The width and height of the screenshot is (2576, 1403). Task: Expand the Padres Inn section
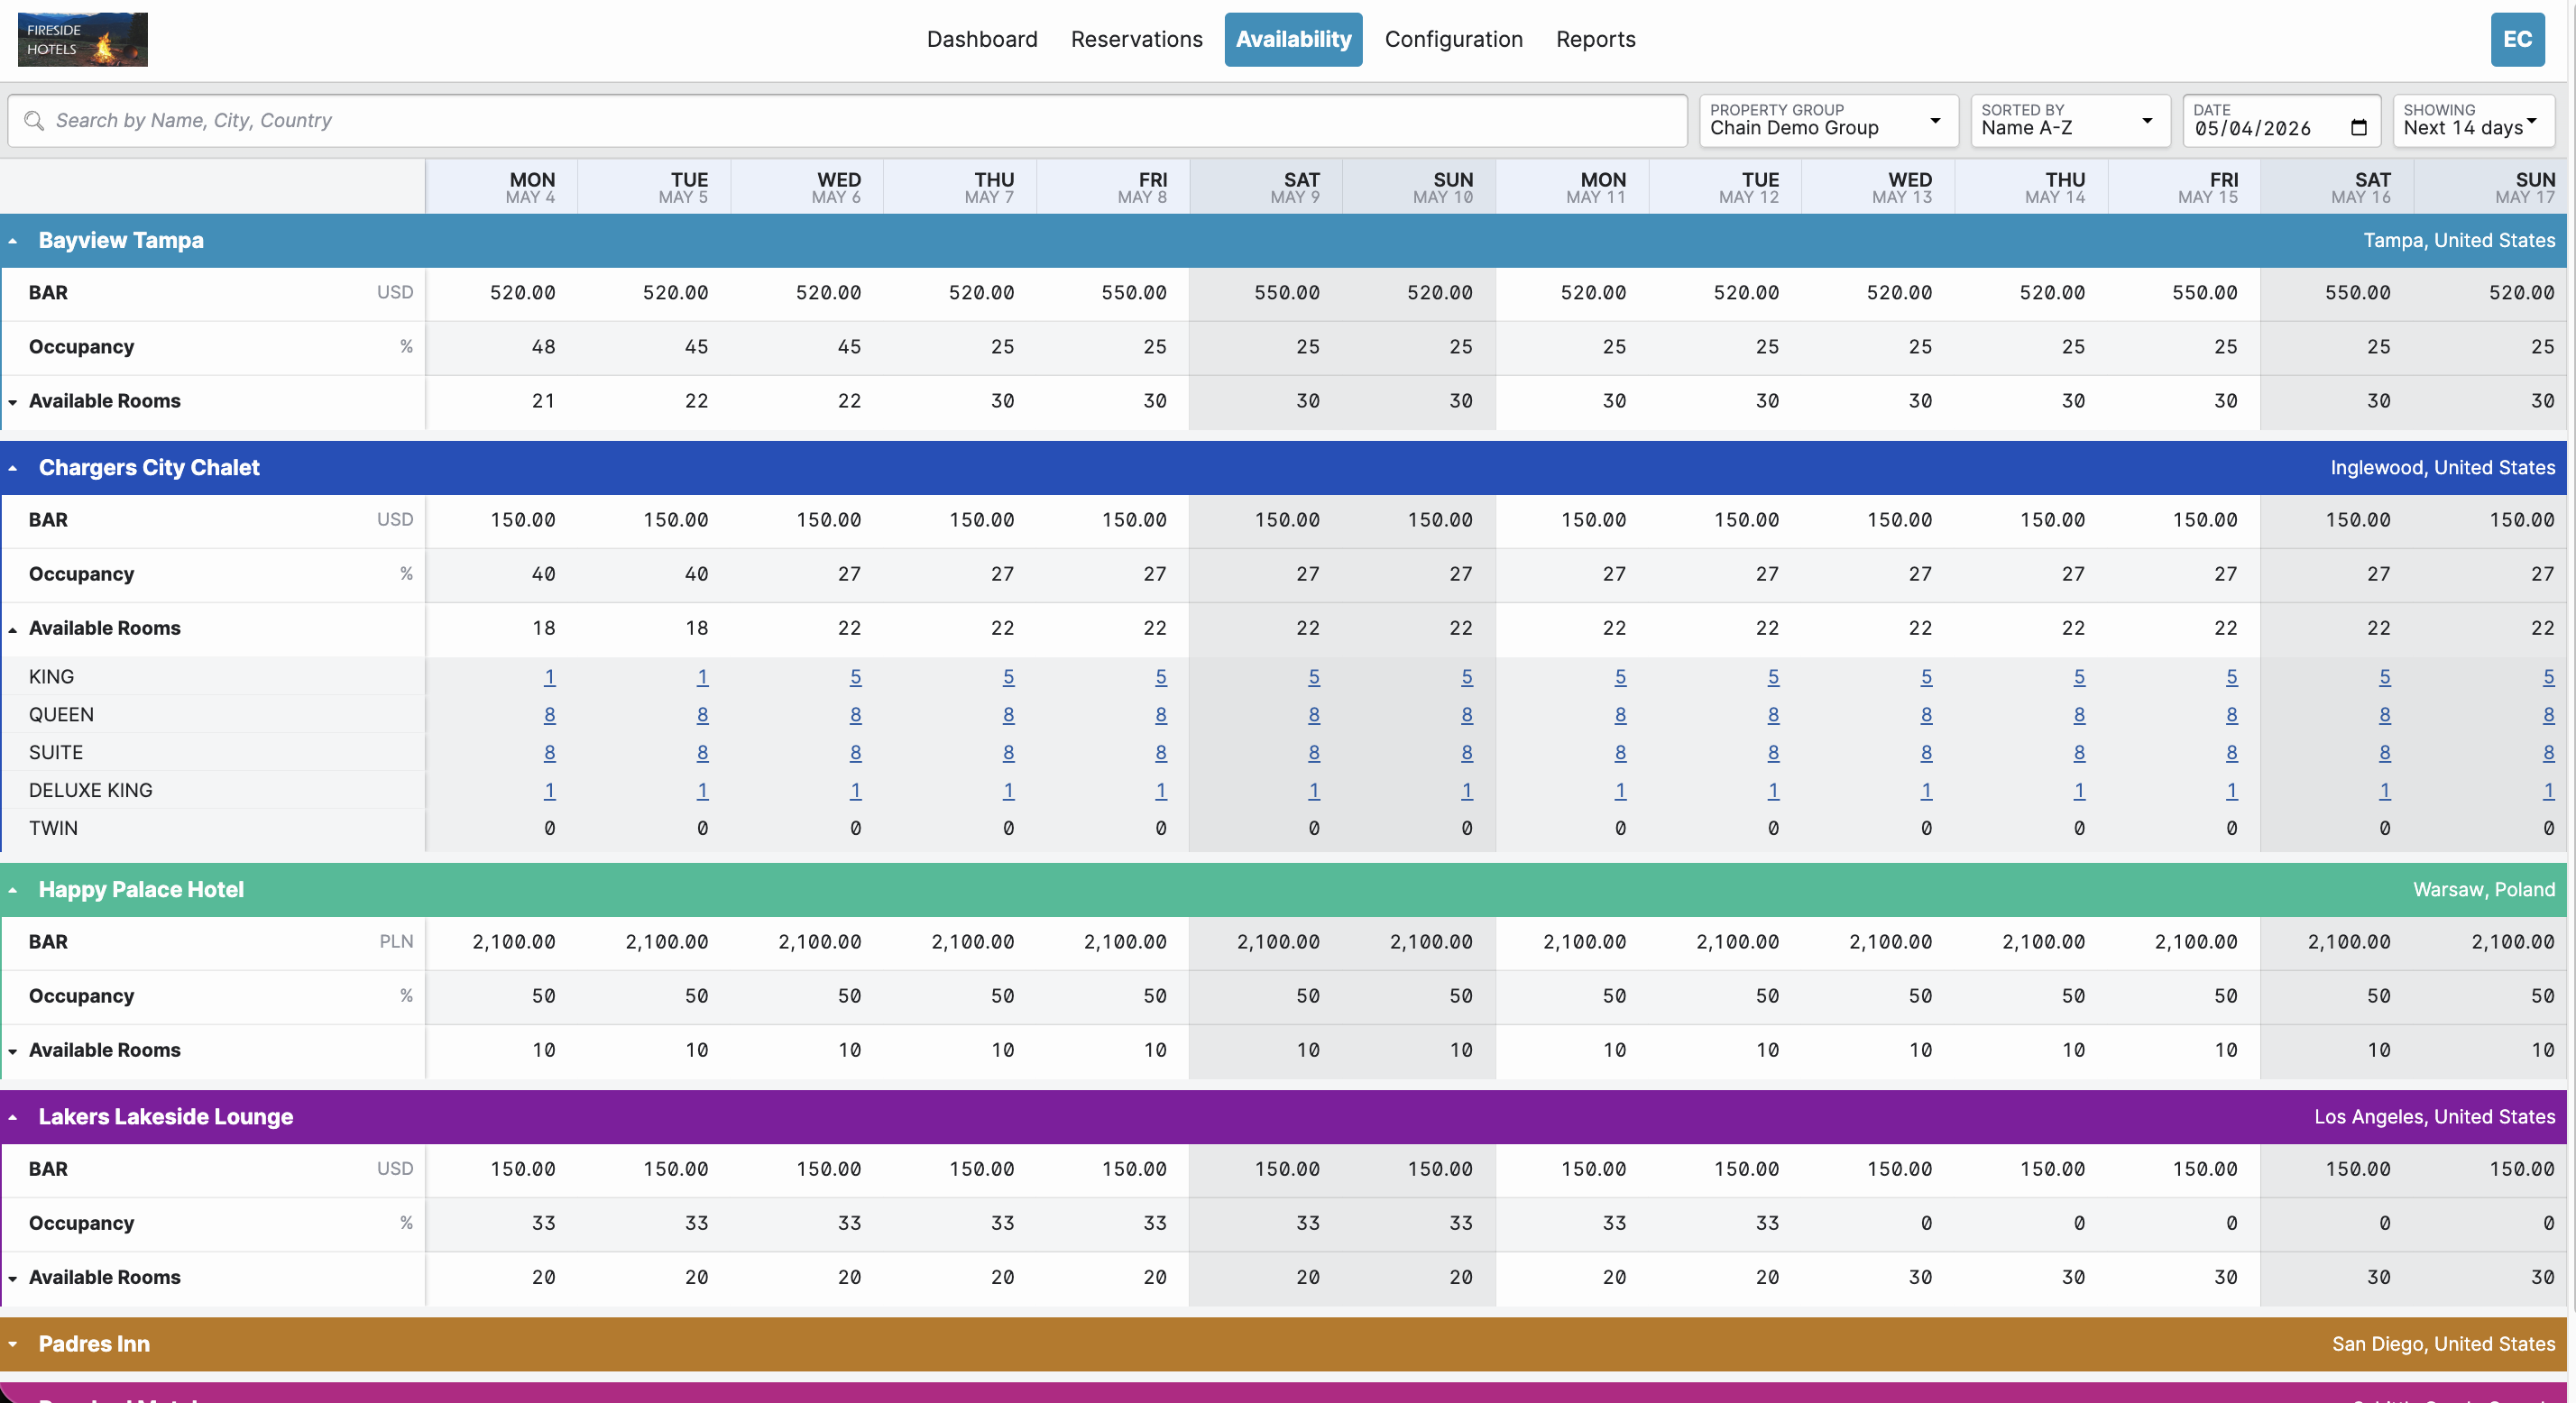[13, 1344]
